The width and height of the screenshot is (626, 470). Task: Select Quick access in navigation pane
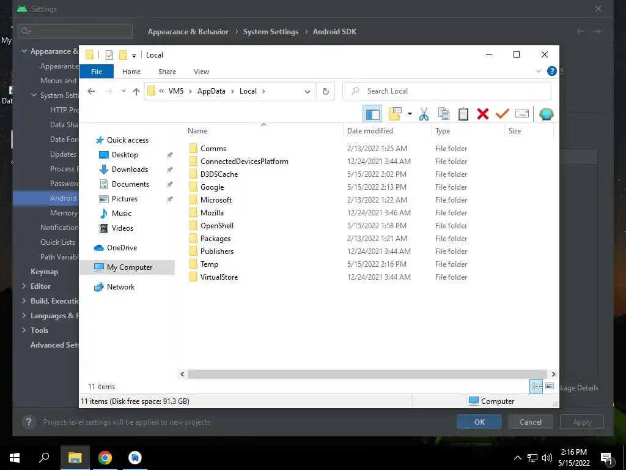click(x=127, y=140)
